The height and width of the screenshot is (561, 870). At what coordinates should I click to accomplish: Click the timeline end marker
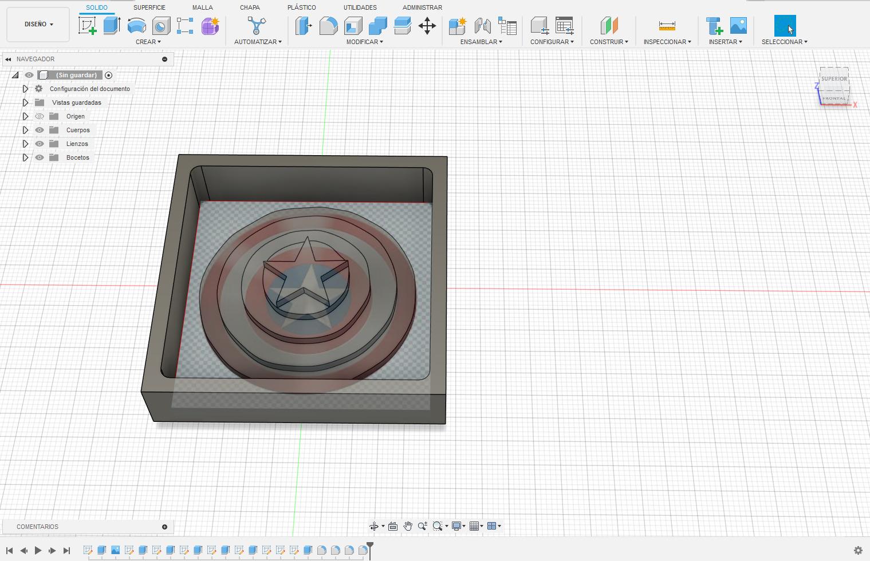(x=370, y=550)
